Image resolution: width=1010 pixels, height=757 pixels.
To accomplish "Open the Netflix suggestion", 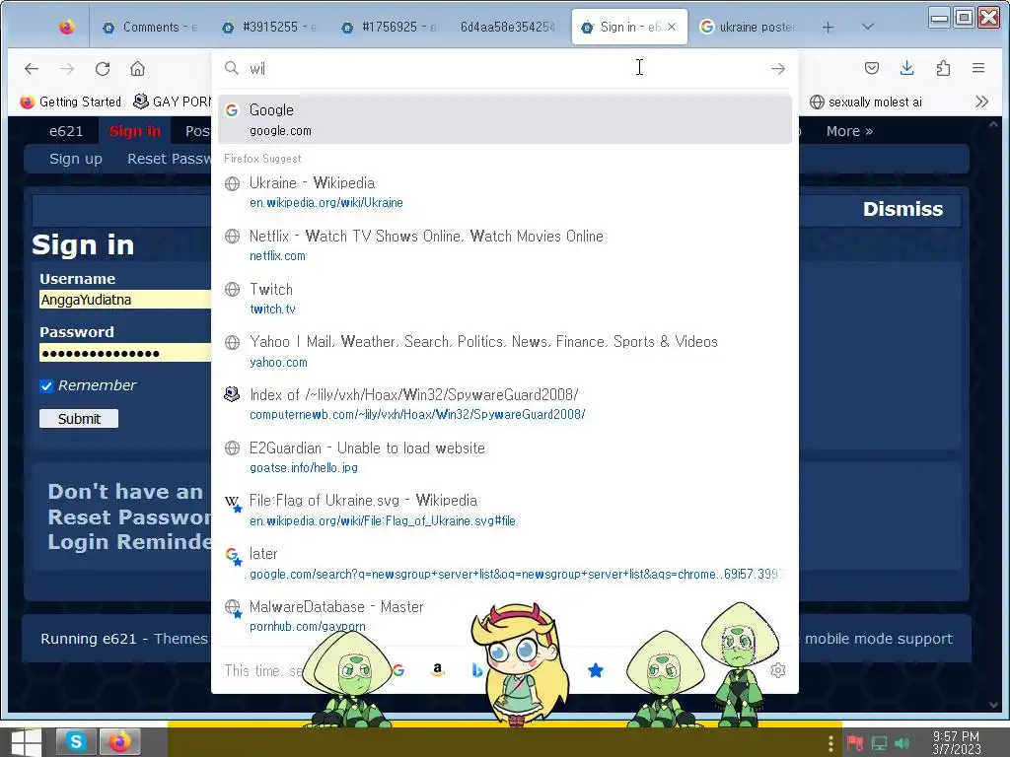I will click(505, 245).
